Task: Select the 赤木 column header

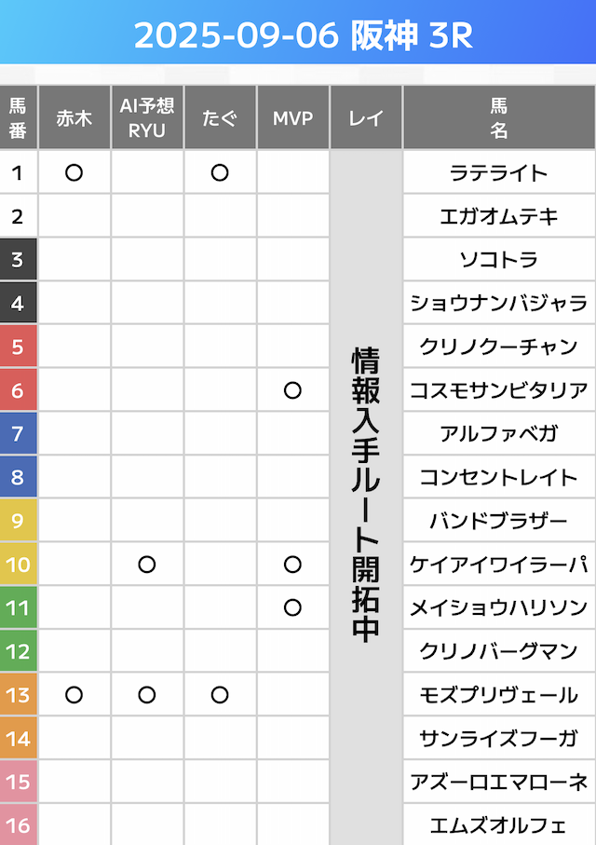Action: pos(74,118)
